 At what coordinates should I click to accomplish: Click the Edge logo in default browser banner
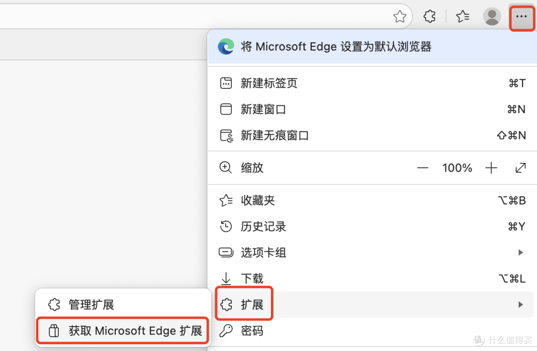(x=226, y=47)
